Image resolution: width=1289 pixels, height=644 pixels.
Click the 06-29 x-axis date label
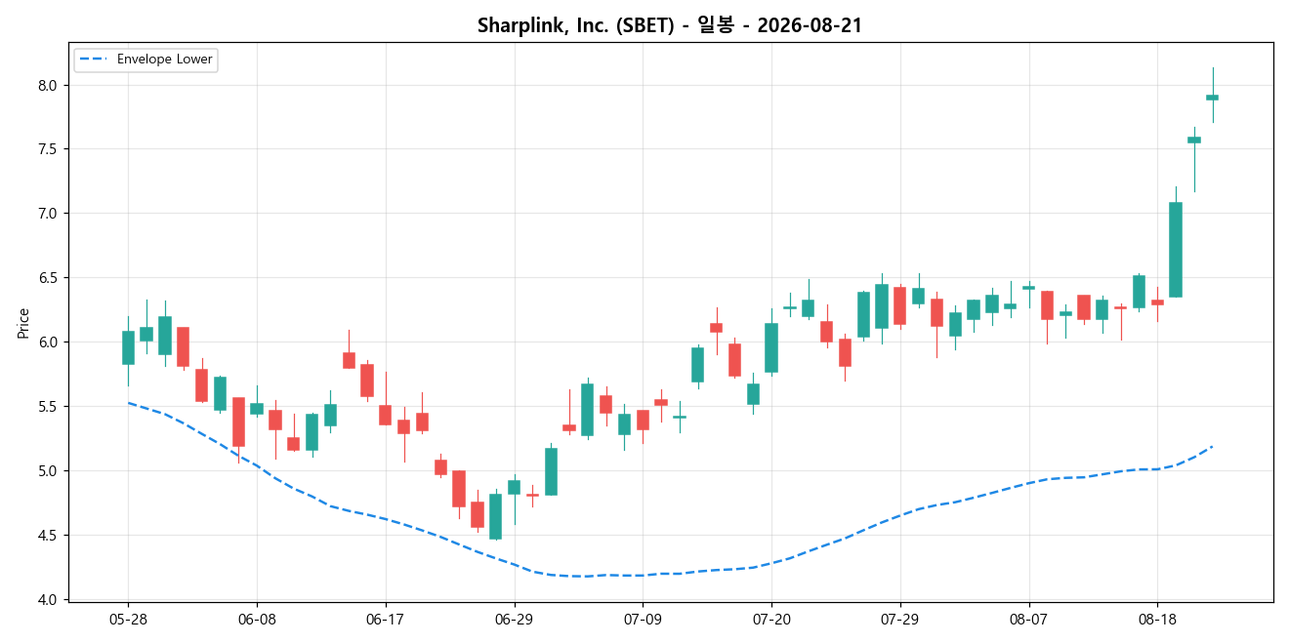[515, 619]
